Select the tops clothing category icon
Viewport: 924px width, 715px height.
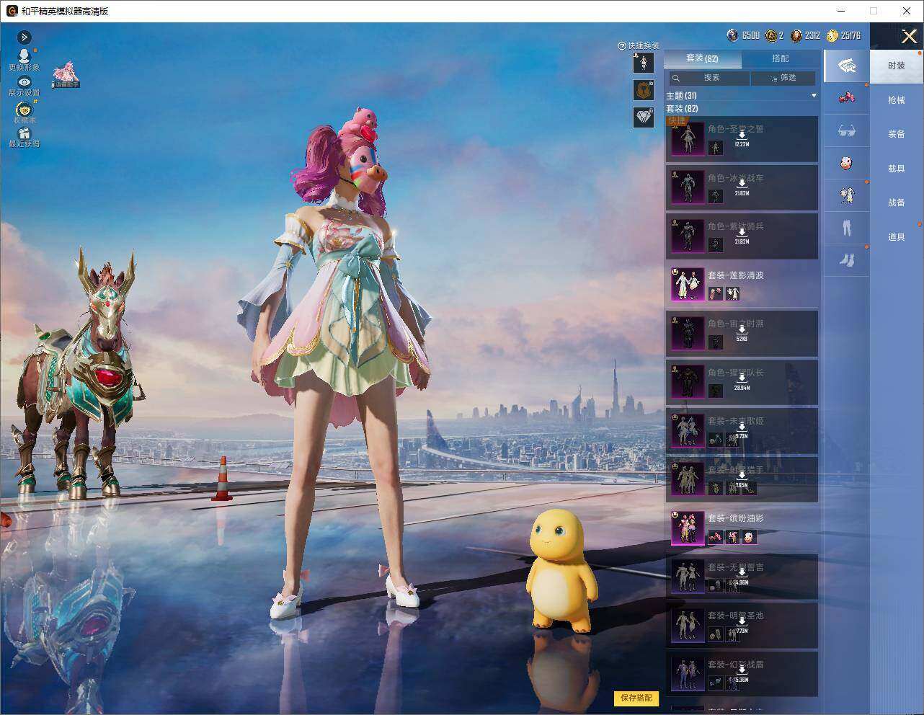(846, 195)
